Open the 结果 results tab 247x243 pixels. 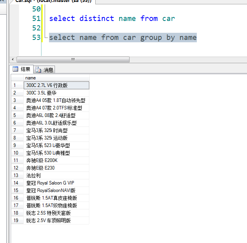tap(21, 69)
